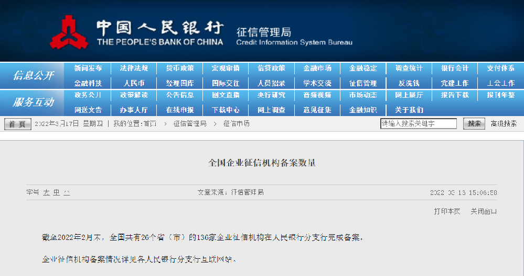Open 法律法规 navigation item
Image resolution: width=524 pixels, height=276 pixels.
coord(134,68)
